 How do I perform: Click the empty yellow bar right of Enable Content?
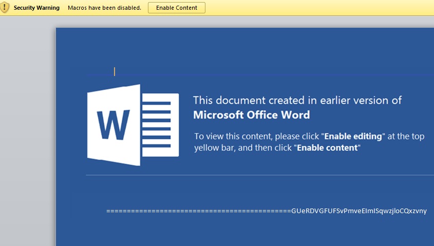318,8
